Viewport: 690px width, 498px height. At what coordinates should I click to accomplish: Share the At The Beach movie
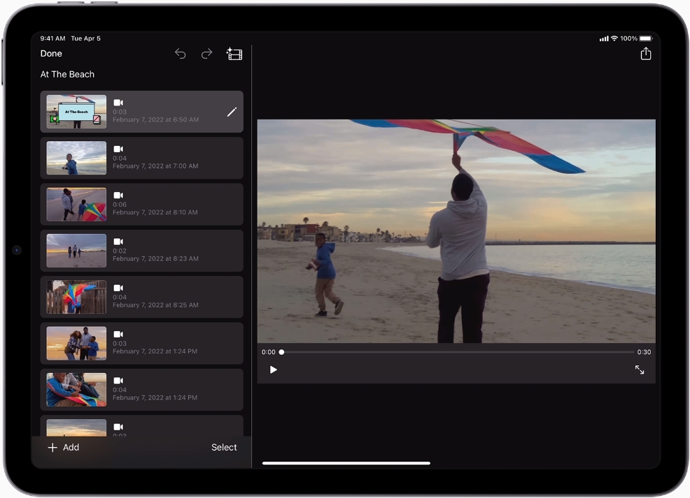pos(645,53)
